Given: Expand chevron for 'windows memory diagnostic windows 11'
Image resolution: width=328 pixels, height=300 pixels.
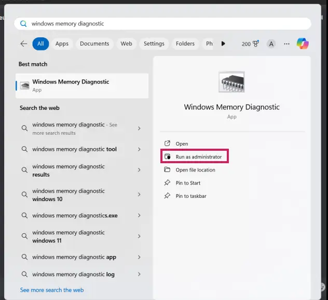Looking at the screenshot, I should click(x=139, y=236).
